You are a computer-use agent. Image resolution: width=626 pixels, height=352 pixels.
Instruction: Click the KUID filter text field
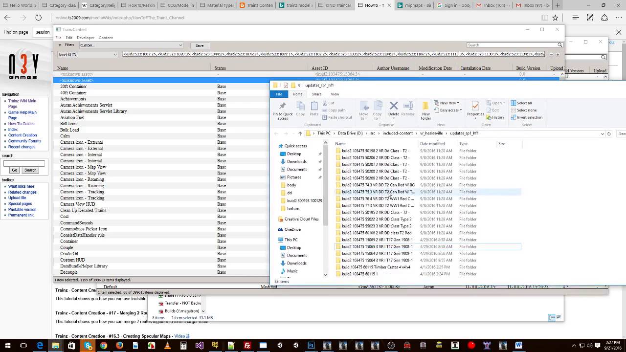point(334,54)
